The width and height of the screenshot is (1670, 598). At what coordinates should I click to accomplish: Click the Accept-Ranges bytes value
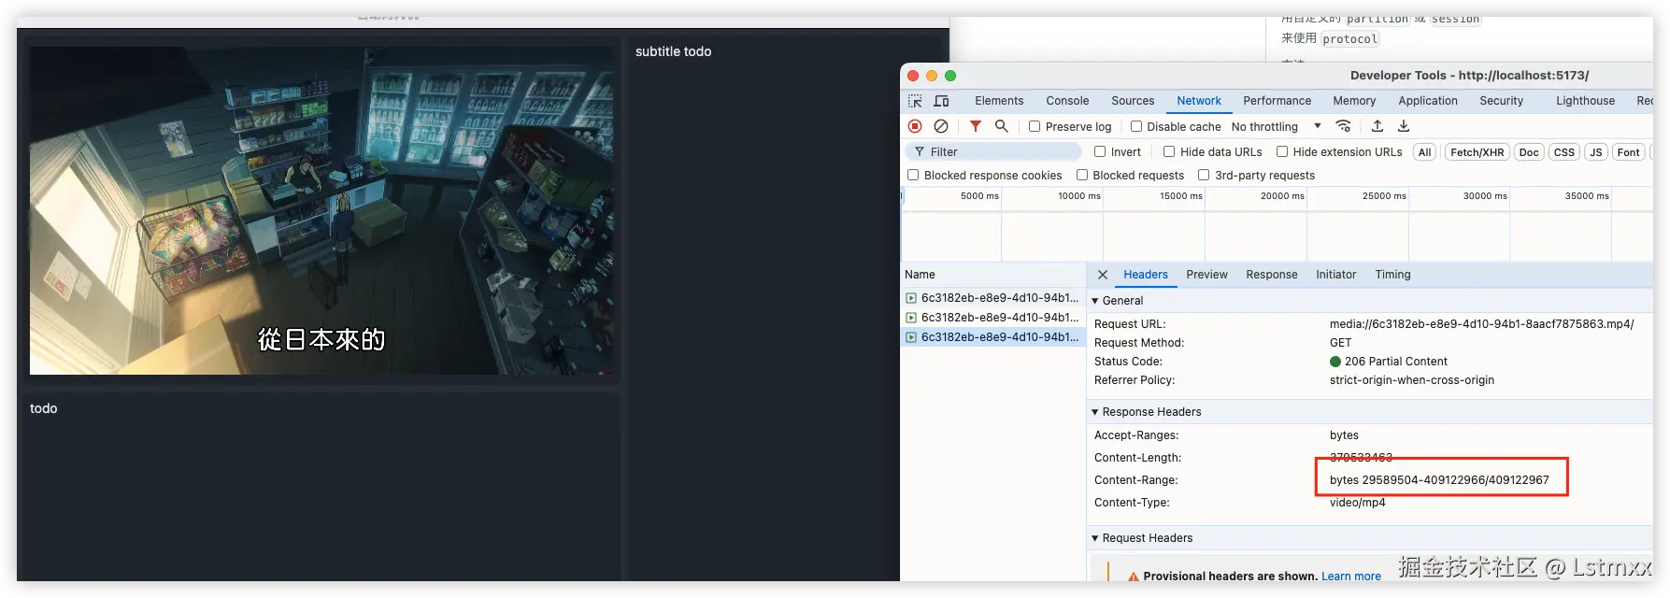[x=1344, y=435]
